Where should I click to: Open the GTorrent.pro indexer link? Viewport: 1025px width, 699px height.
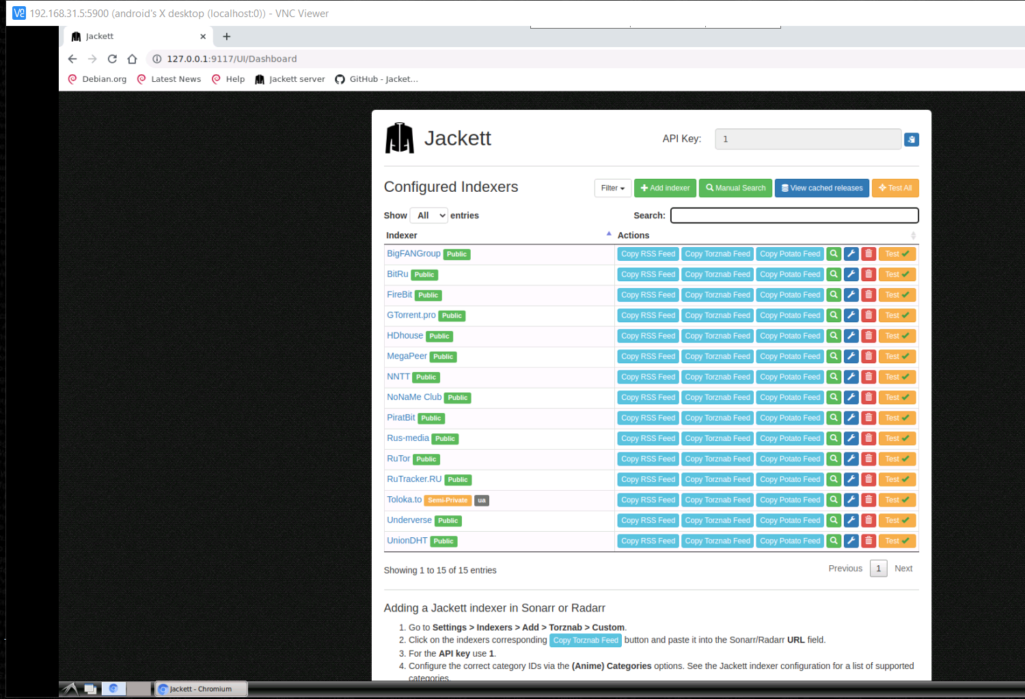(x=411, y=315)
